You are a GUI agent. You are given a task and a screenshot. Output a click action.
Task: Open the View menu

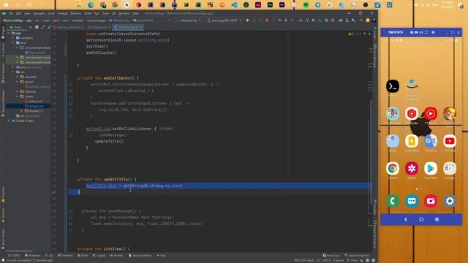pyautogui.click(x=27, y=13)
